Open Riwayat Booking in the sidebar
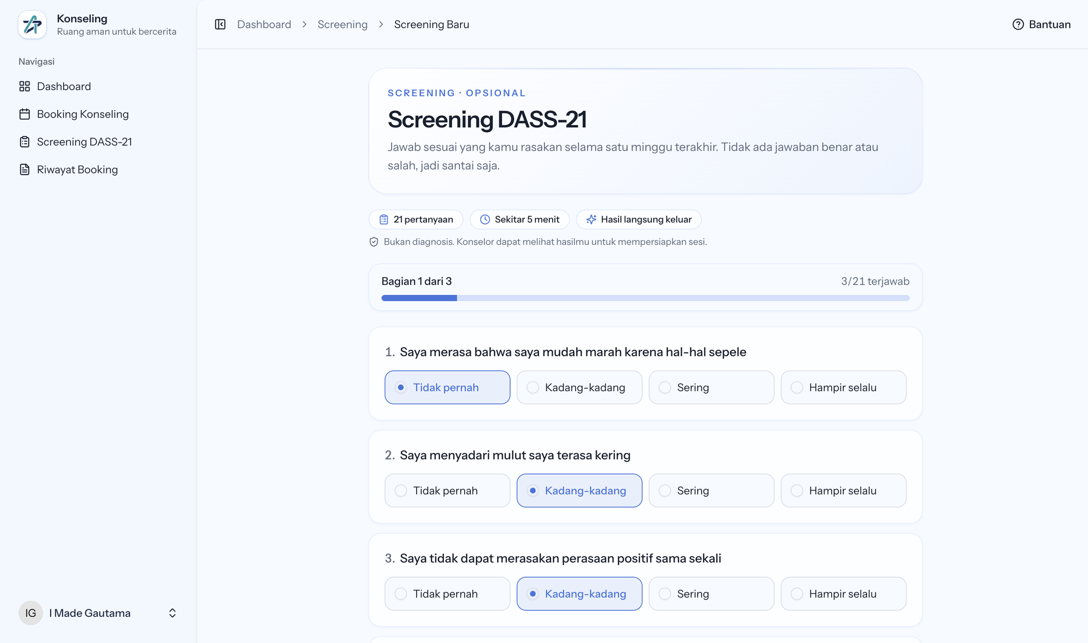 (x=98, y=170)
